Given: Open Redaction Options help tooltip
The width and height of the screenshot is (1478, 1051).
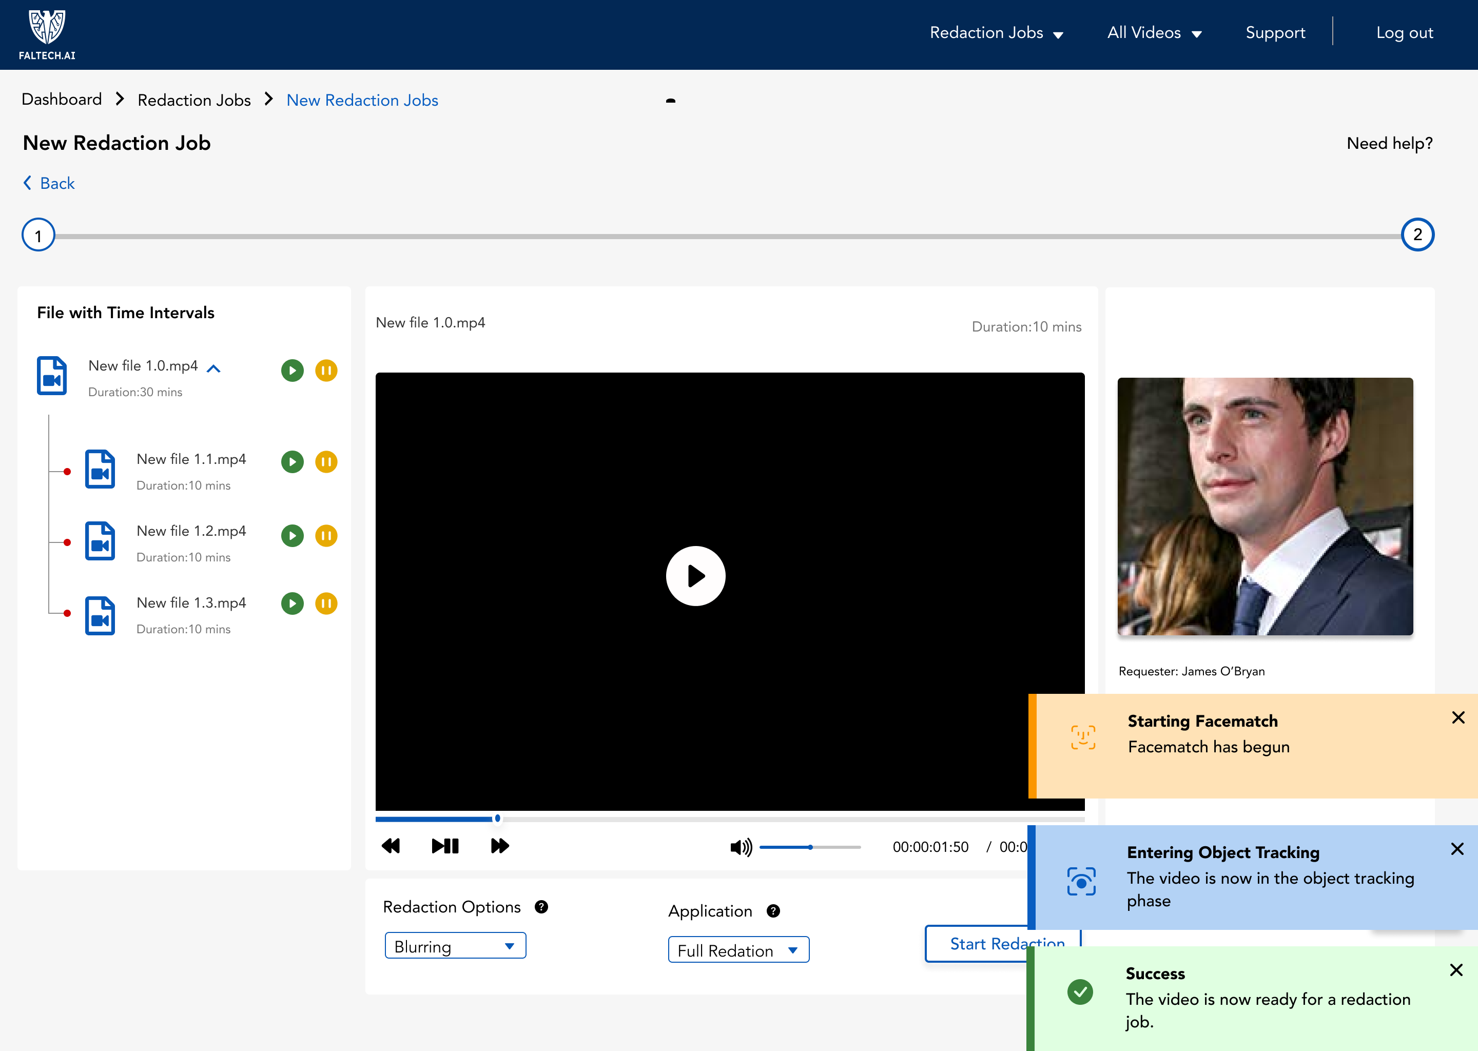Looking at the screenshot, I should [541, 907].
